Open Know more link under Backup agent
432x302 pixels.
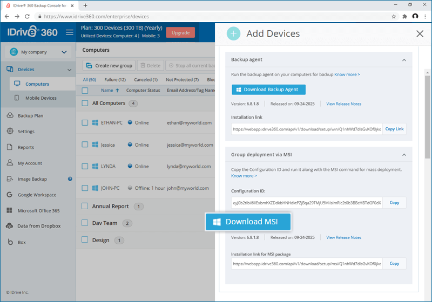(x=347, y=74)
